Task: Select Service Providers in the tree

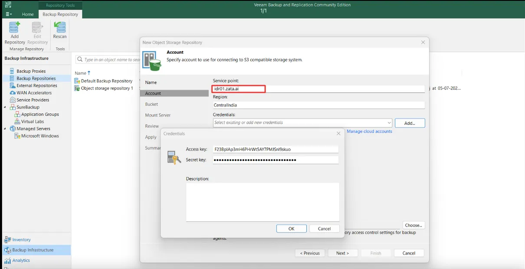Action: 33,100
